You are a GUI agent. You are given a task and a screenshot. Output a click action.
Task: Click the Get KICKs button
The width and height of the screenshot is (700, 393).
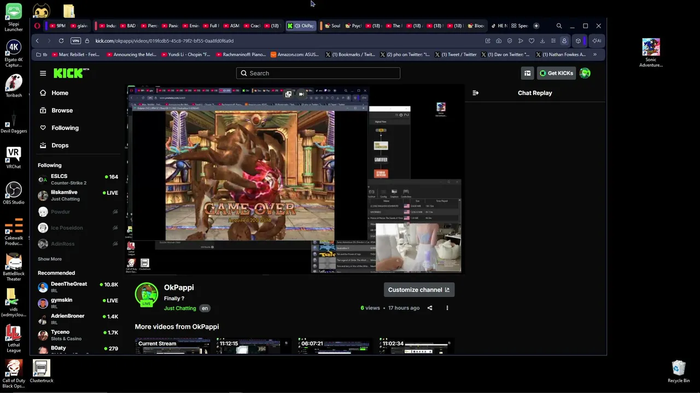(556, 73)
